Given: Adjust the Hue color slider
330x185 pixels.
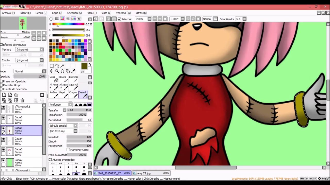Looking at the screenshot, I should (x=68, y=24).
